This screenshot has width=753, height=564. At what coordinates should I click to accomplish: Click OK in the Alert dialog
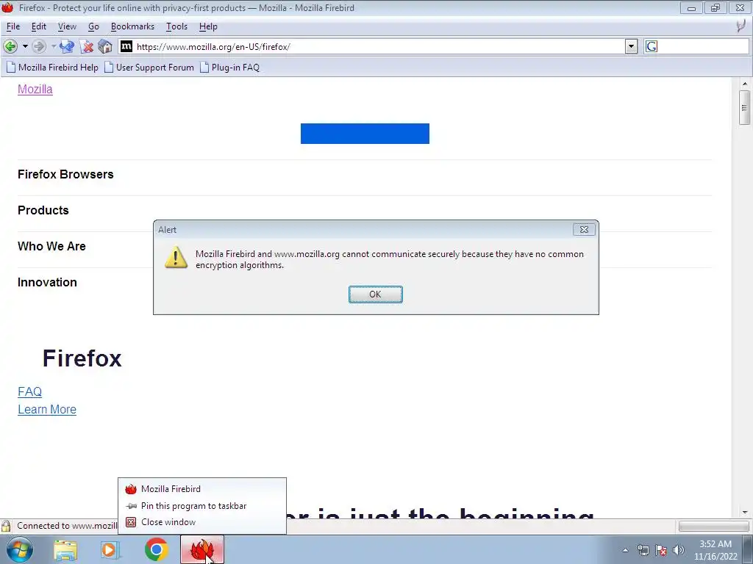(376, 294)
